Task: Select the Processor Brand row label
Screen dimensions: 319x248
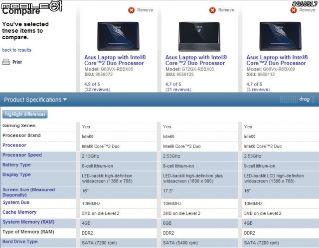Action: pyautogui.click(x=21, y=135)
